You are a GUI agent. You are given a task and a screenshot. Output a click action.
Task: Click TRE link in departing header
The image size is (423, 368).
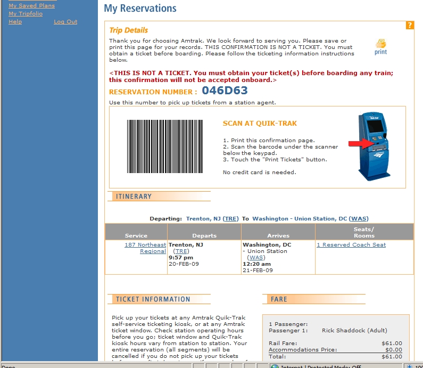(230, 218)
